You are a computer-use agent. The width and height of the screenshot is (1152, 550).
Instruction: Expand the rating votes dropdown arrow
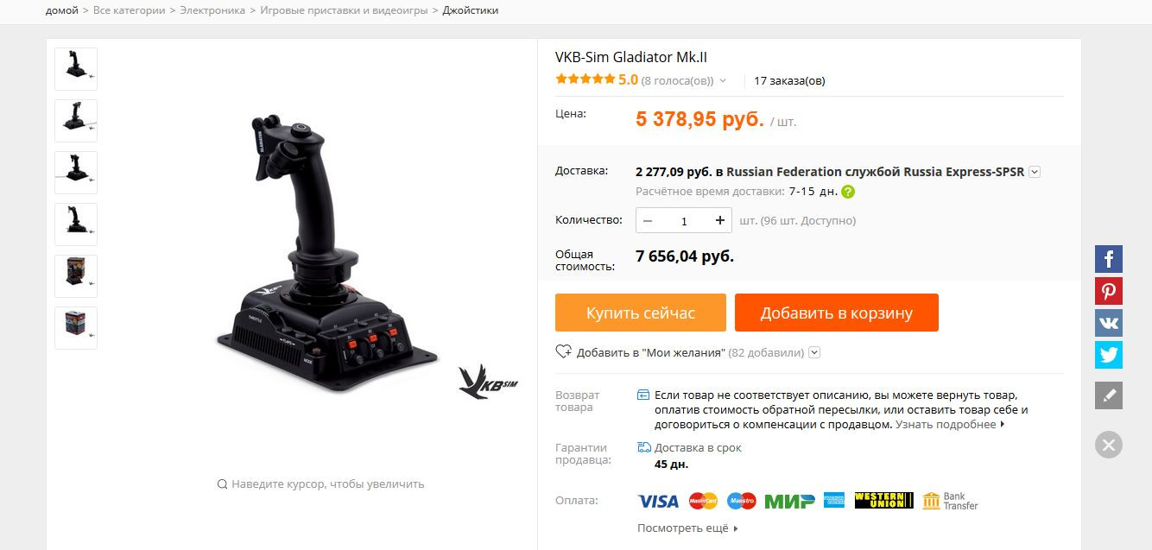[723, 81]
